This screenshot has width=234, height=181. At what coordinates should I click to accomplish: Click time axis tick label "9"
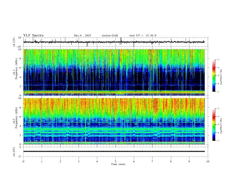[189, 161]
